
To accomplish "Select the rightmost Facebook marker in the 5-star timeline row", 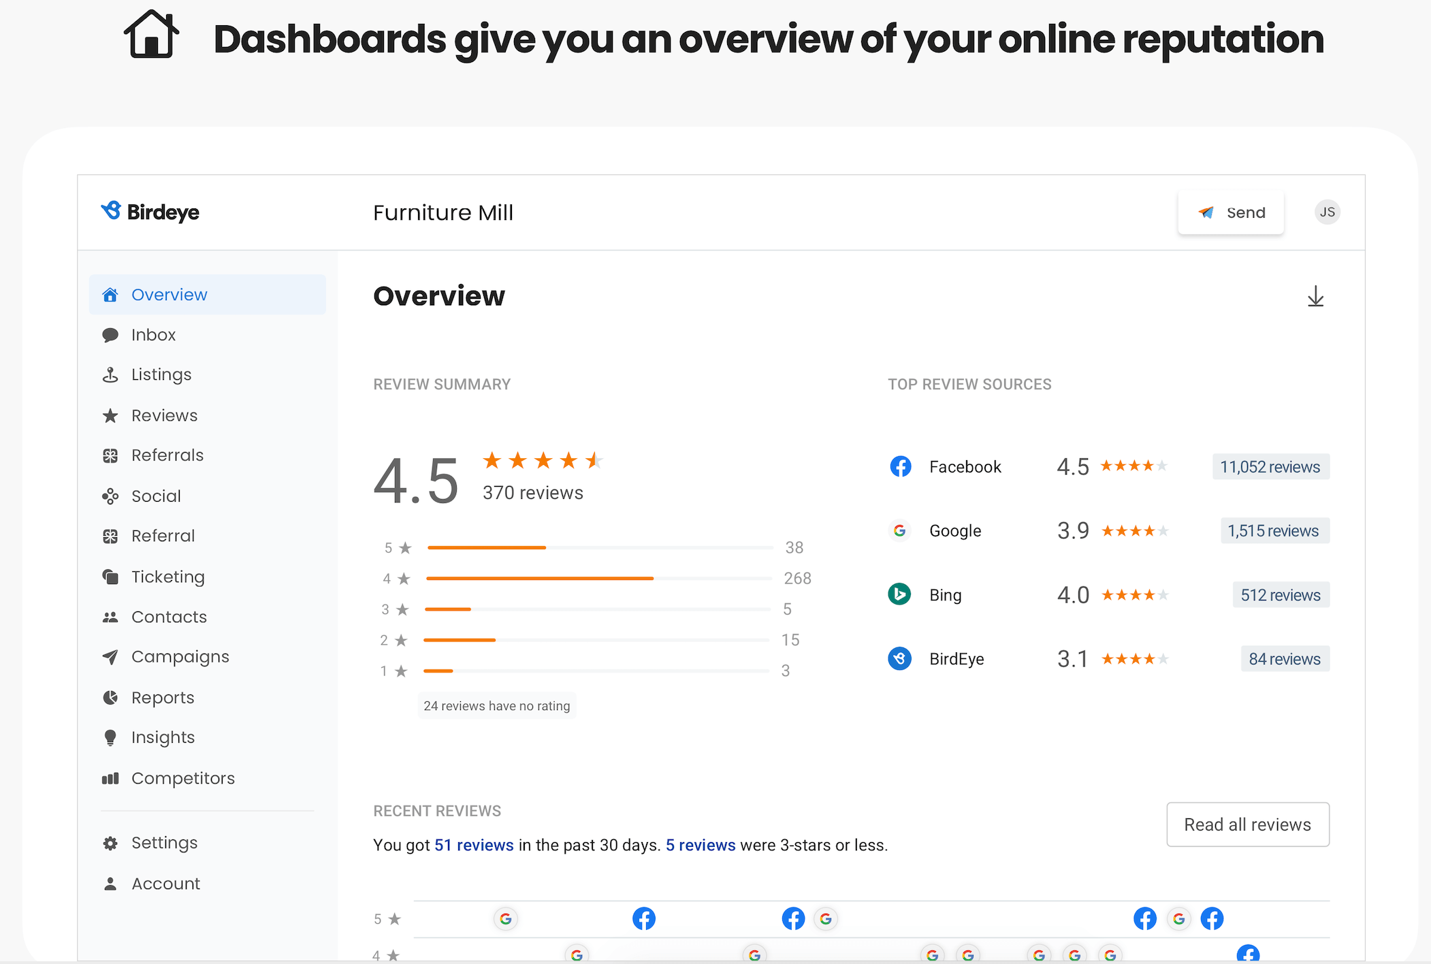I will pos(1212,919).
